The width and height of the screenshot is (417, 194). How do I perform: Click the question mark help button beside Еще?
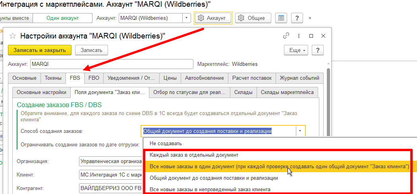tap(317, 50)
